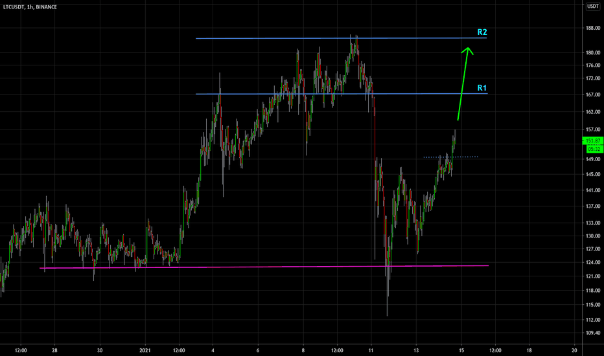Click the 157.00 price axis label

(x=593, y=129)
